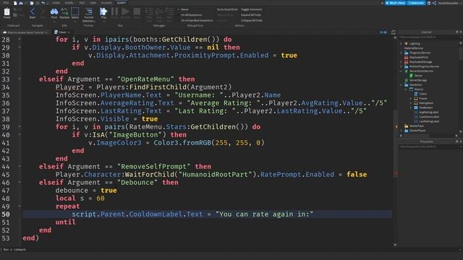This screenshot has width=463, height=260.
Task: Click the Stop square icon
Action: click(x=137, y=12)
